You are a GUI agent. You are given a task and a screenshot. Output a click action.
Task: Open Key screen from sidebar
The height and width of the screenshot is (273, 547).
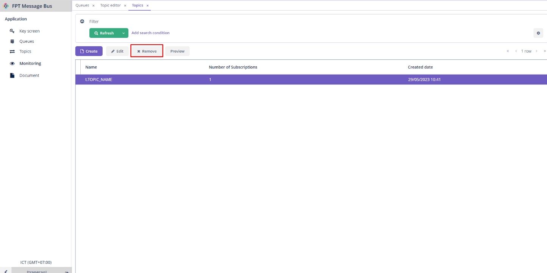click(29, 31)
